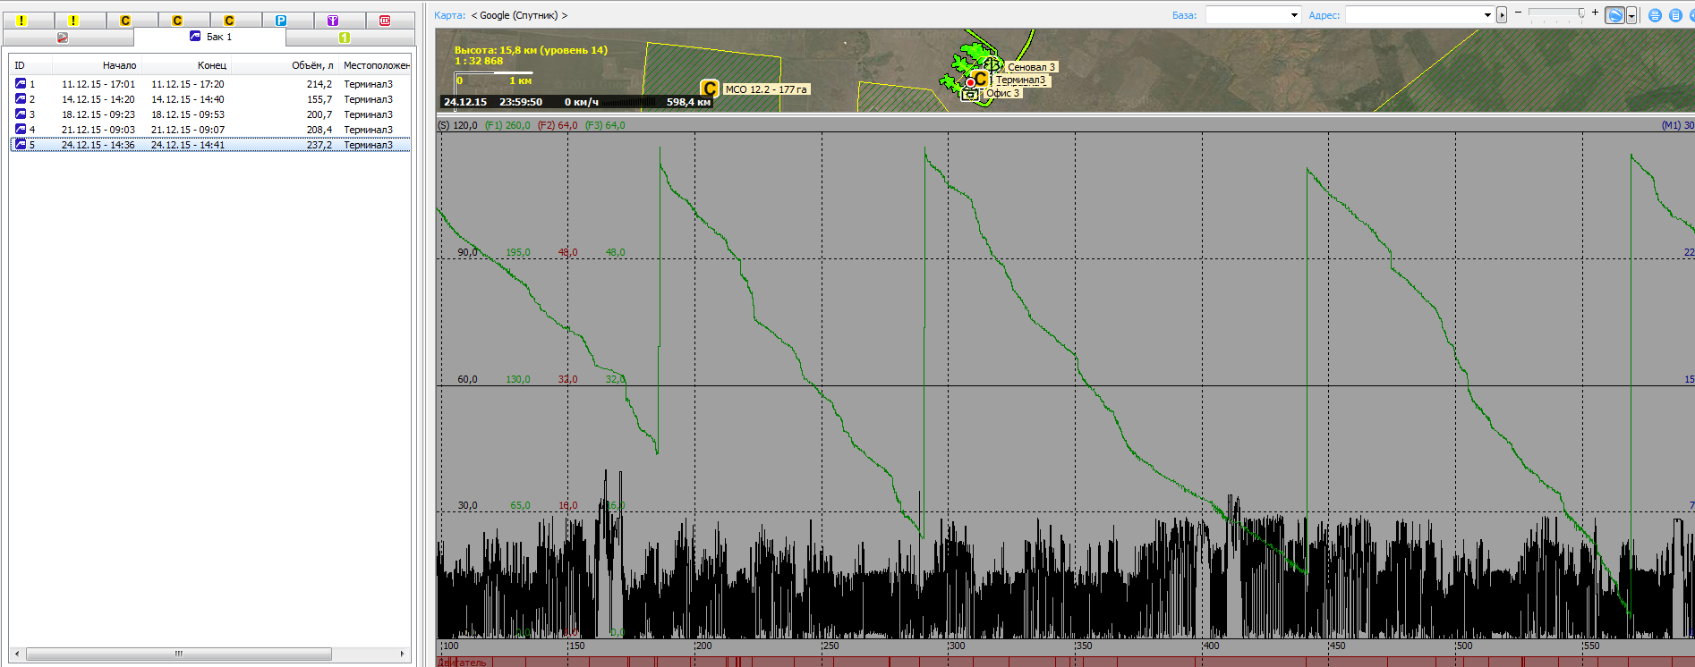This screenshot has width=1695, height=667.
Task: Expand the База dropdown list
Action: pos(1294,15)
